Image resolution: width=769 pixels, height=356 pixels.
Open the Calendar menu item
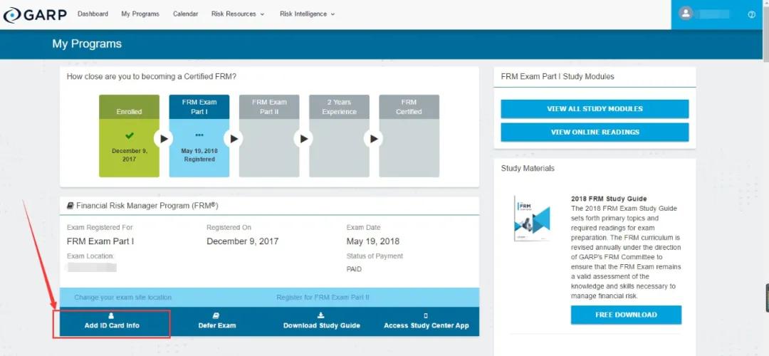pos(185,14)
